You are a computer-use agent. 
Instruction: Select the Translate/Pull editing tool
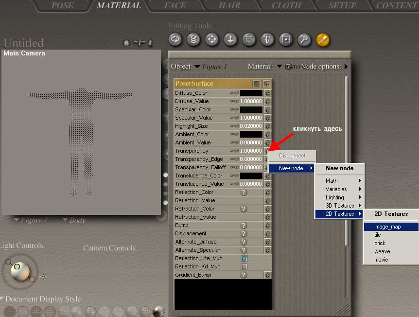click(x=212, y=39)
